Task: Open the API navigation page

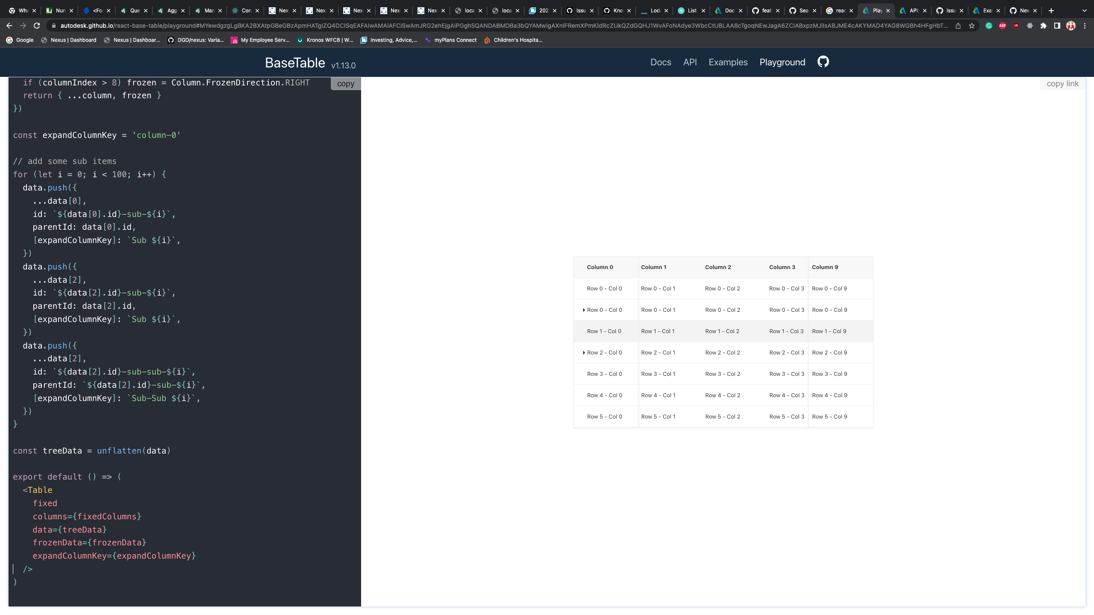Action: point(690,62)
